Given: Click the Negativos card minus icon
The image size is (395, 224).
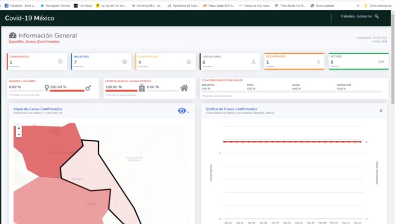Looking at the screenshot, I should (x=124, y=62).
